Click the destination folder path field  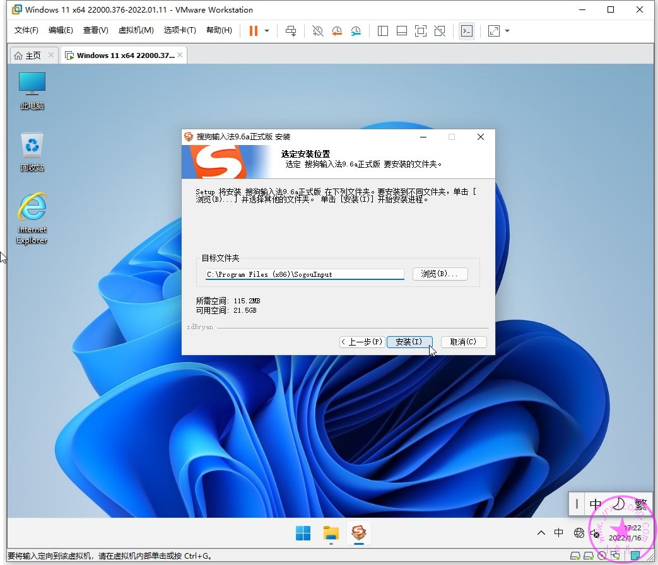(305, 274)
